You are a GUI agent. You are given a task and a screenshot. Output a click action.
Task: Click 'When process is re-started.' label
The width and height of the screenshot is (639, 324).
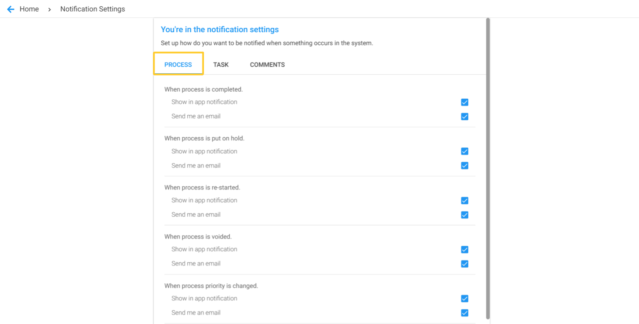tap(202, 187)
